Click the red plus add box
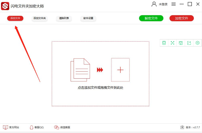 (x=120, y=70)
